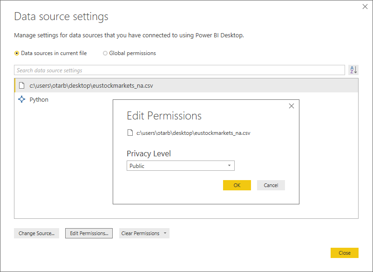Select Global permissions radio option
The height and width of the screenshot is (272, 373).
[129, 53]
